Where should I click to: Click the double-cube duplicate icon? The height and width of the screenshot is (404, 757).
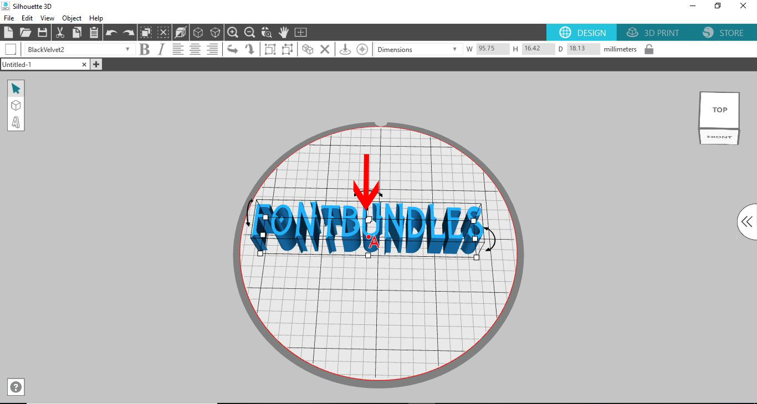click(x=308, y=49)
